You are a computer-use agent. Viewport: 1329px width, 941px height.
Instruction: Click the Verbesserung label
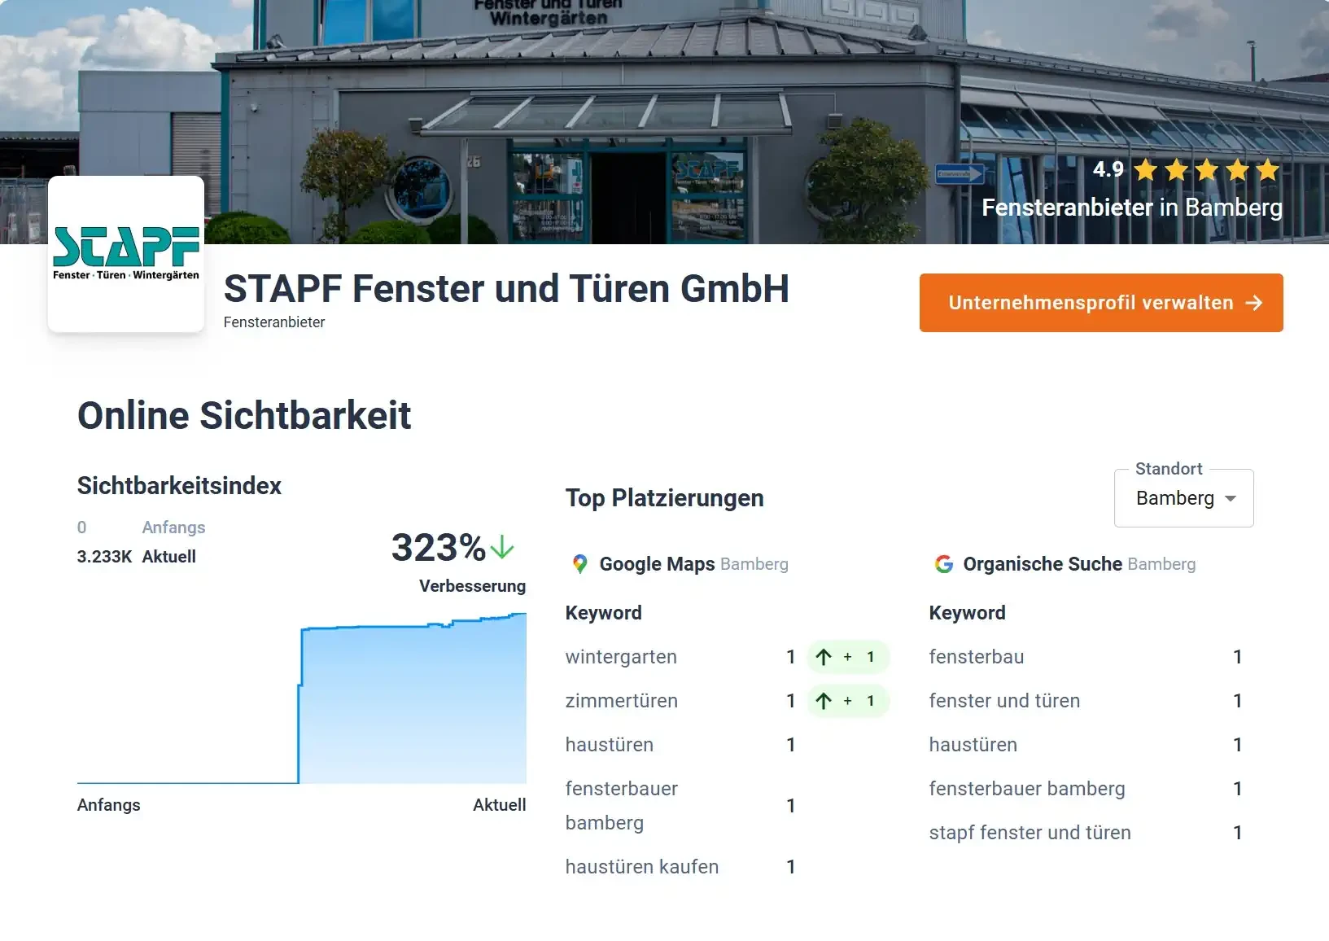472,586
